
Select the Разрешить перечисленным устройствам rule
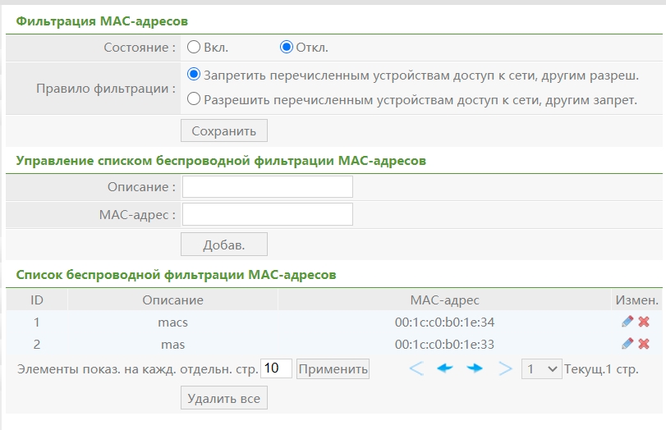pyautogui.click(x=195, y=99)
